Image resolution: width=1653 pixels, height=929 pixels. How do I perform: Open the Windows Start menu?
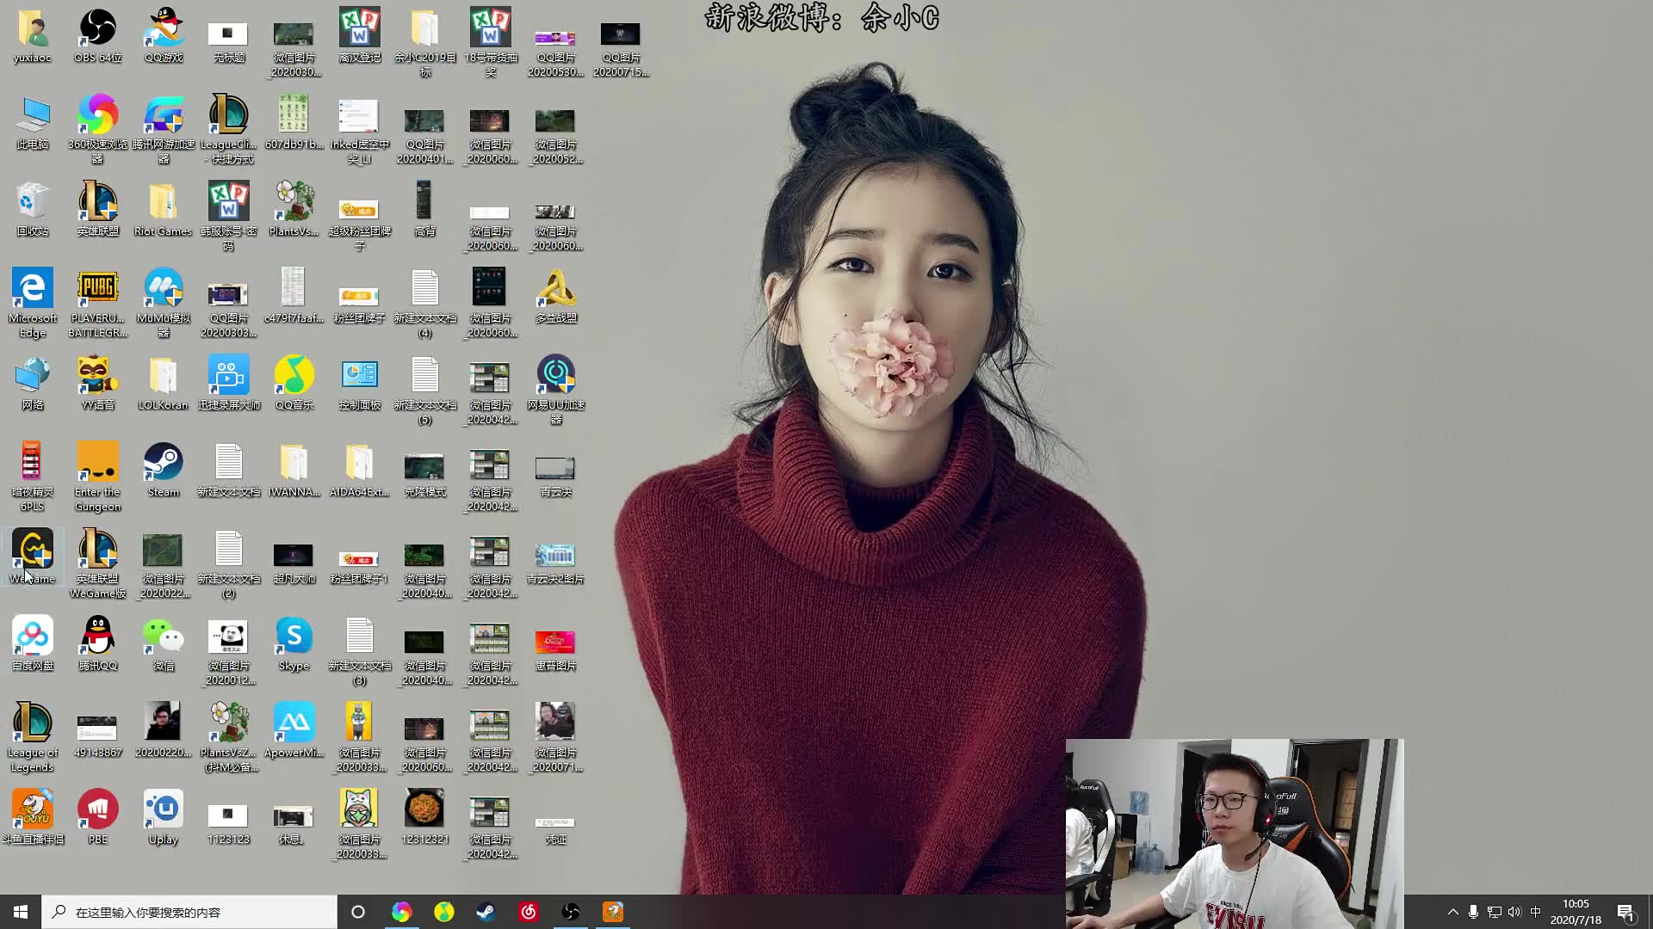point(19,912)
